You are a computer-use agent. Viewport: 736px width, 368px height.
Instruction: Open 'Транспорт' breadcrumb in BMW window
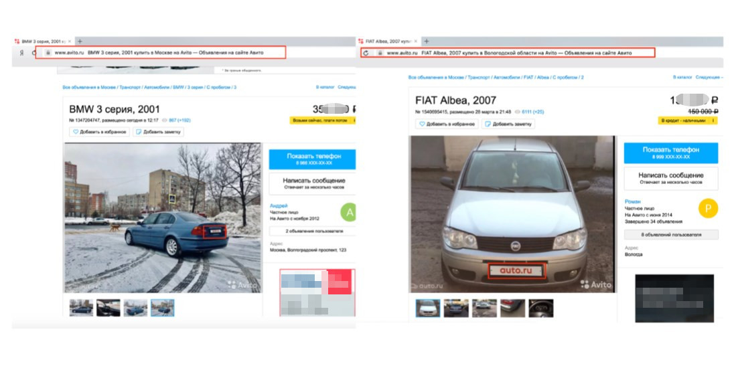click(130, 87)
